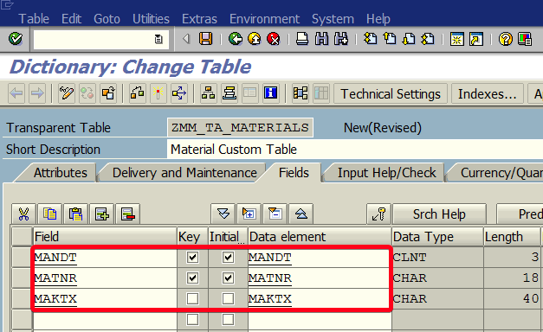Open the Goto menu

click(x=107, y=19)
